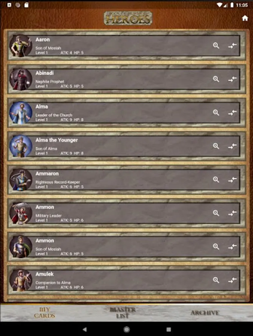
Task: Magnify the Abinadi card
Action: [216, 79]
